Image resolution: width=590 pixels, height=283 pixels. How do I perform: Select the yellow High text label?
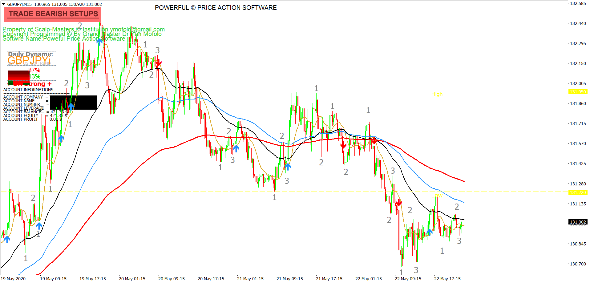coord(437,94)
